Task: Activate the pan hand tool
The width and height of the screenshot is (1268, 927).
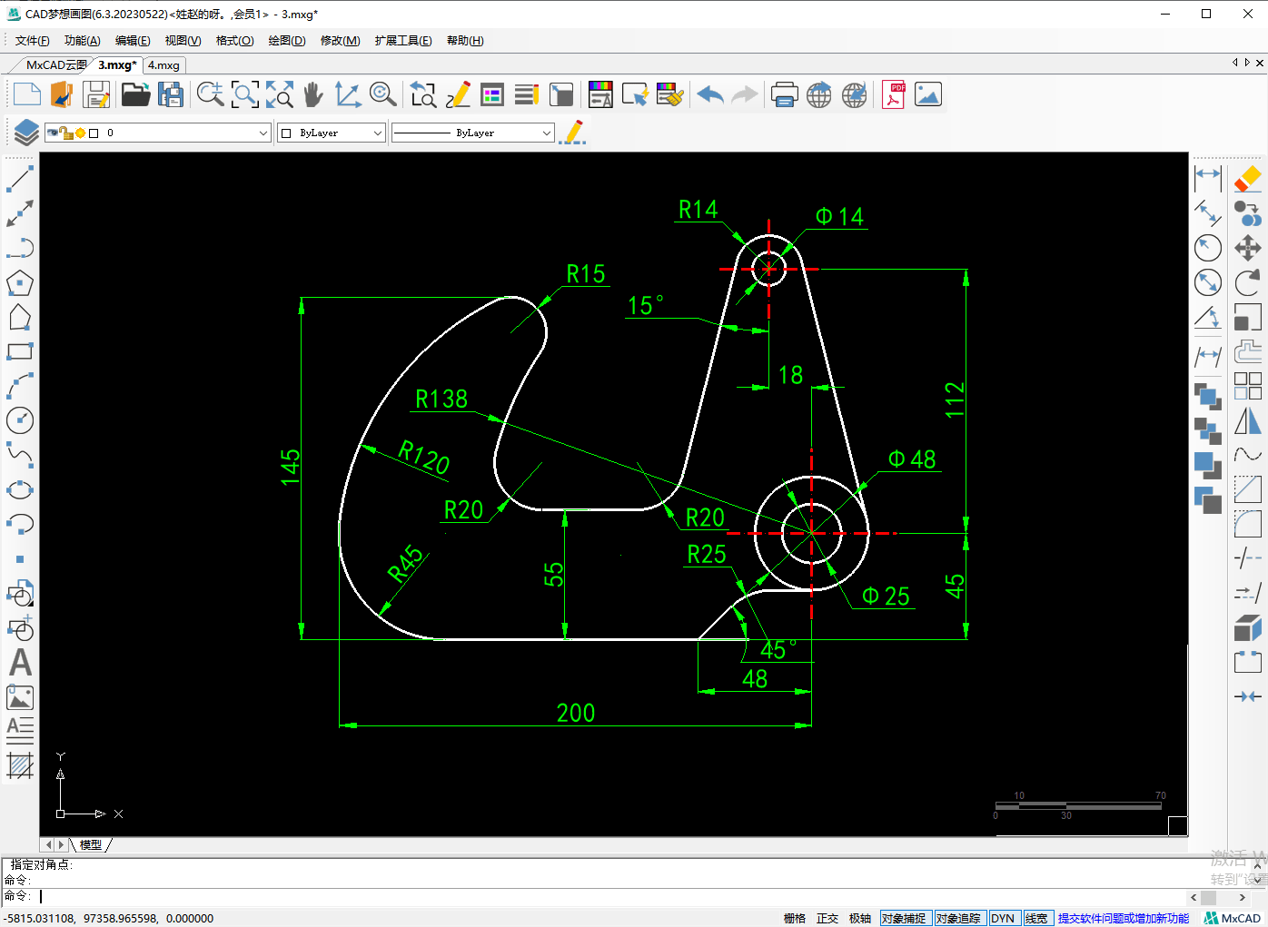Action: (x=313, y=94)
